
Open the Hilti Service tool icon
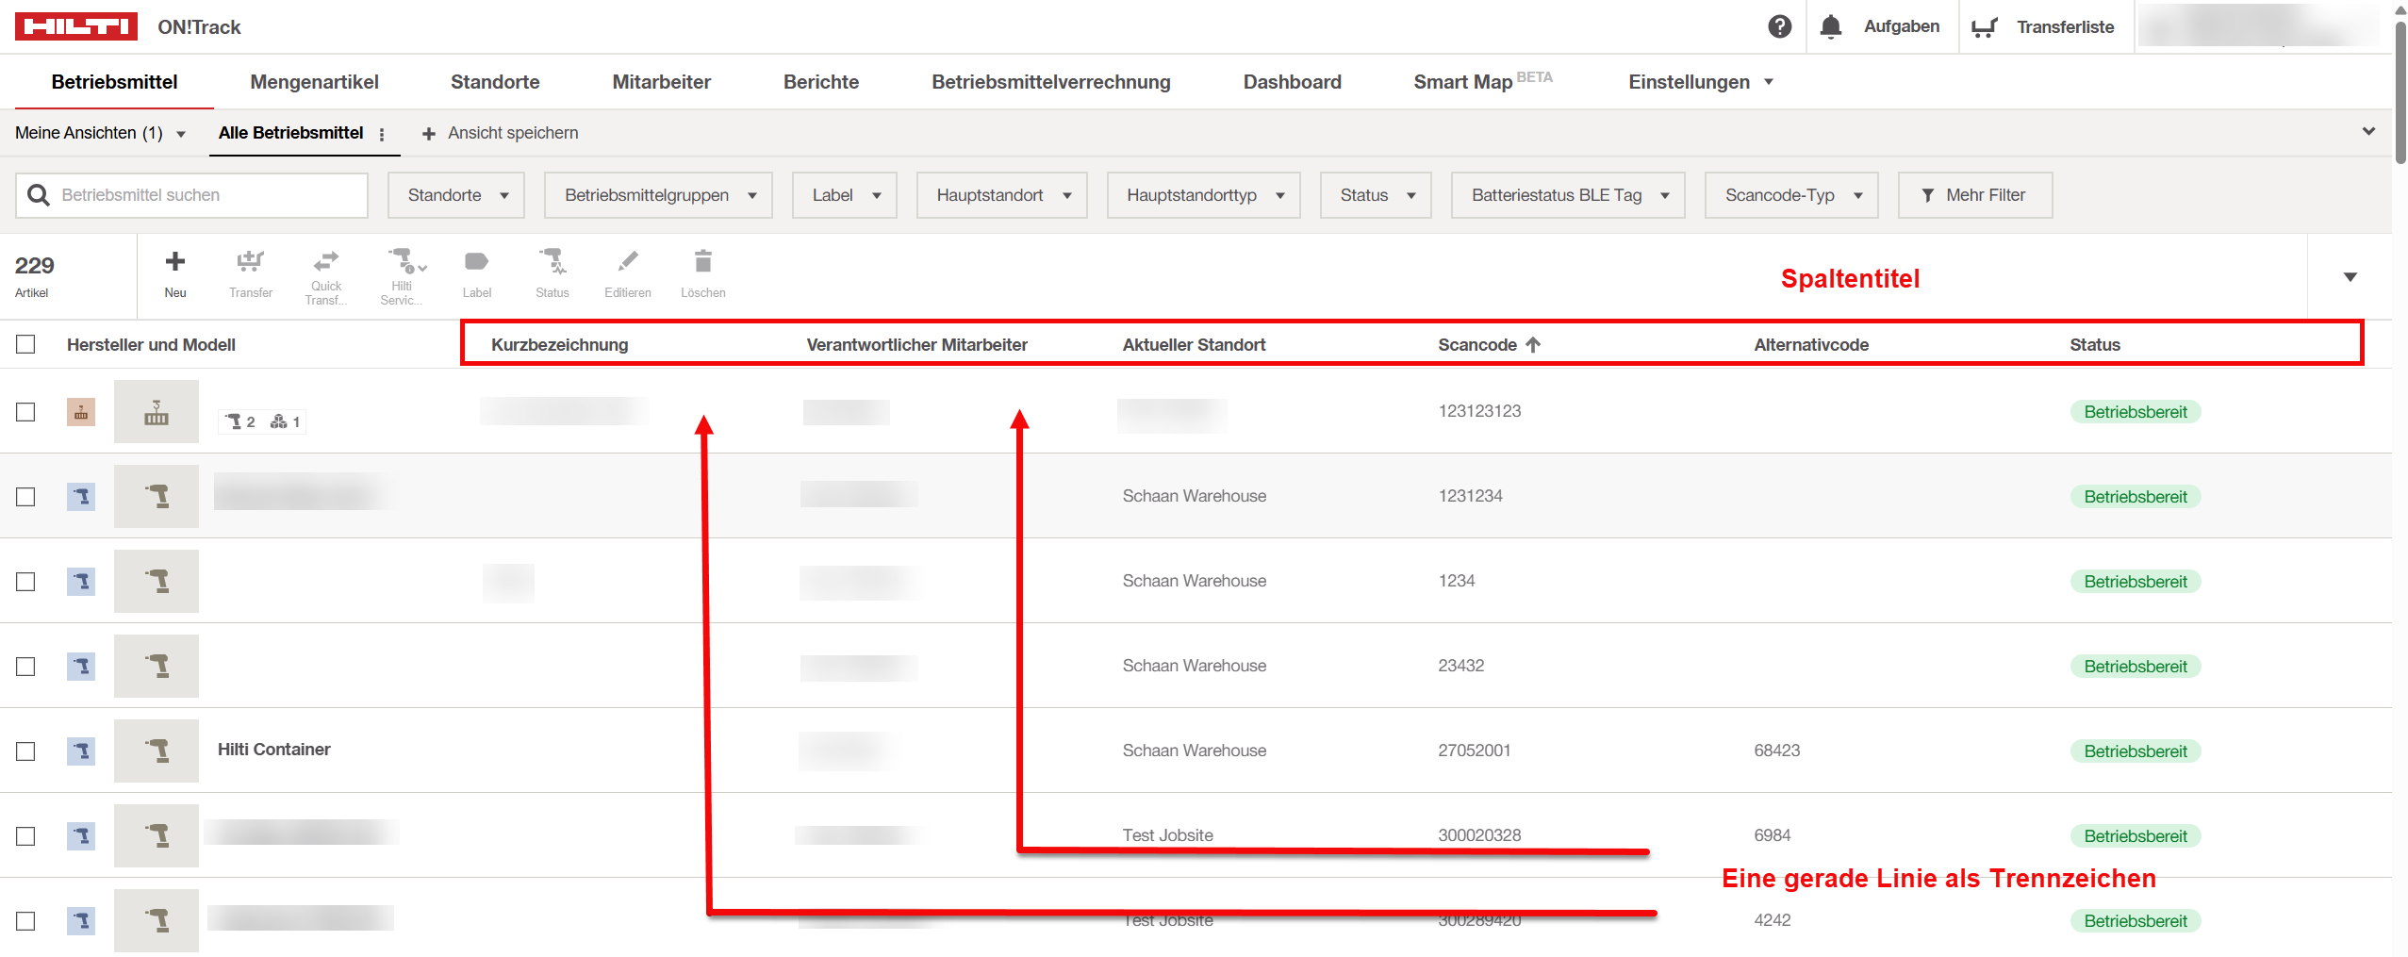click(x=403, y=260)
